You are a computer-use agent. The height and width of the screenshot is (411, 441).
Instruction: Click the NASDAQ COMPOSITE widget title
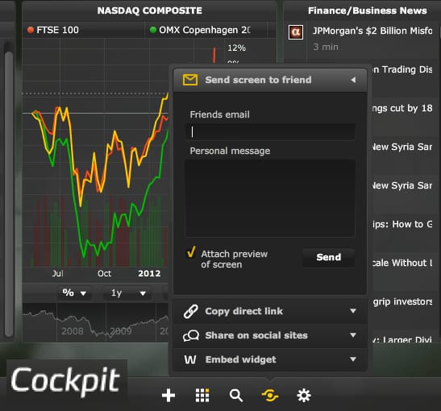pos(150,10)
